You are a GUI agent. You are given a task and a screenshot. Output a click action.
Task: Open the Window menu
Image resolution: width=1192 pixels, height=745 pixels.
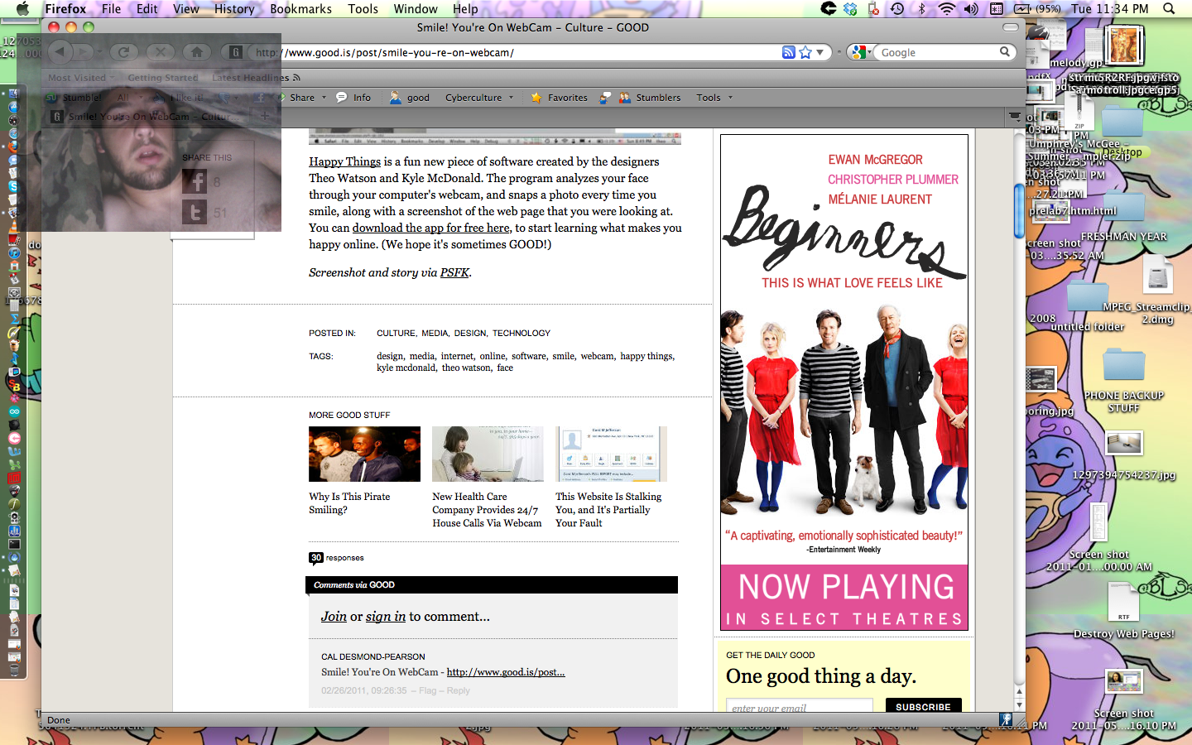point(416,9)
